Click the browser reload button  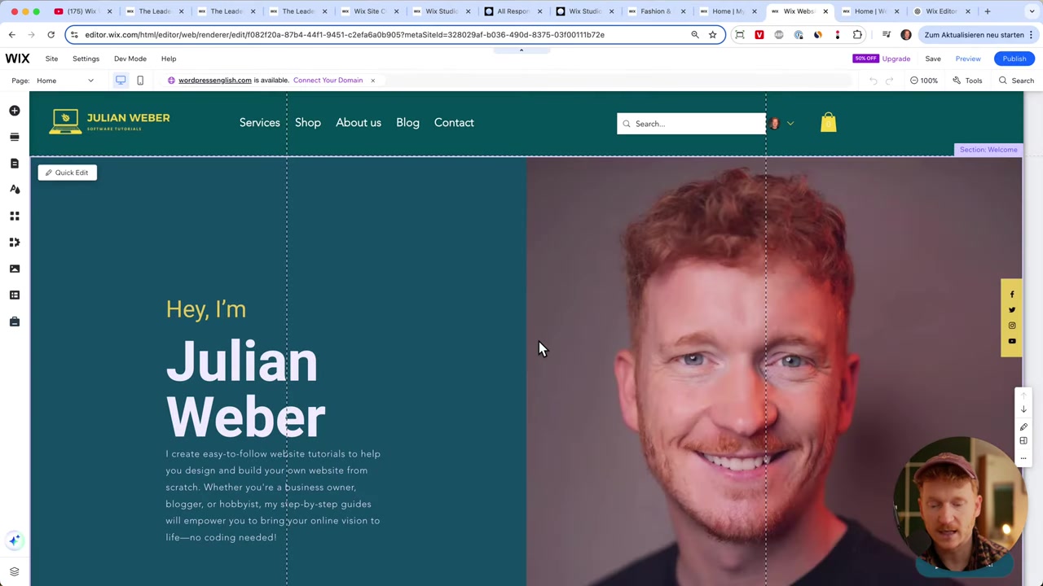[x=51, y=35]
